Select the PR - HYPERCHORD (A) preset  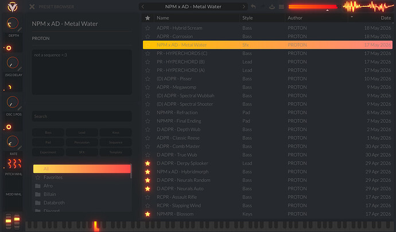pyautogui.click(x=267, y=70)
